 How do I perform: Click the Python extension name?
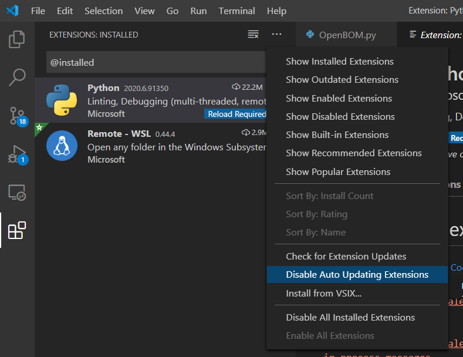coord(103,88)
